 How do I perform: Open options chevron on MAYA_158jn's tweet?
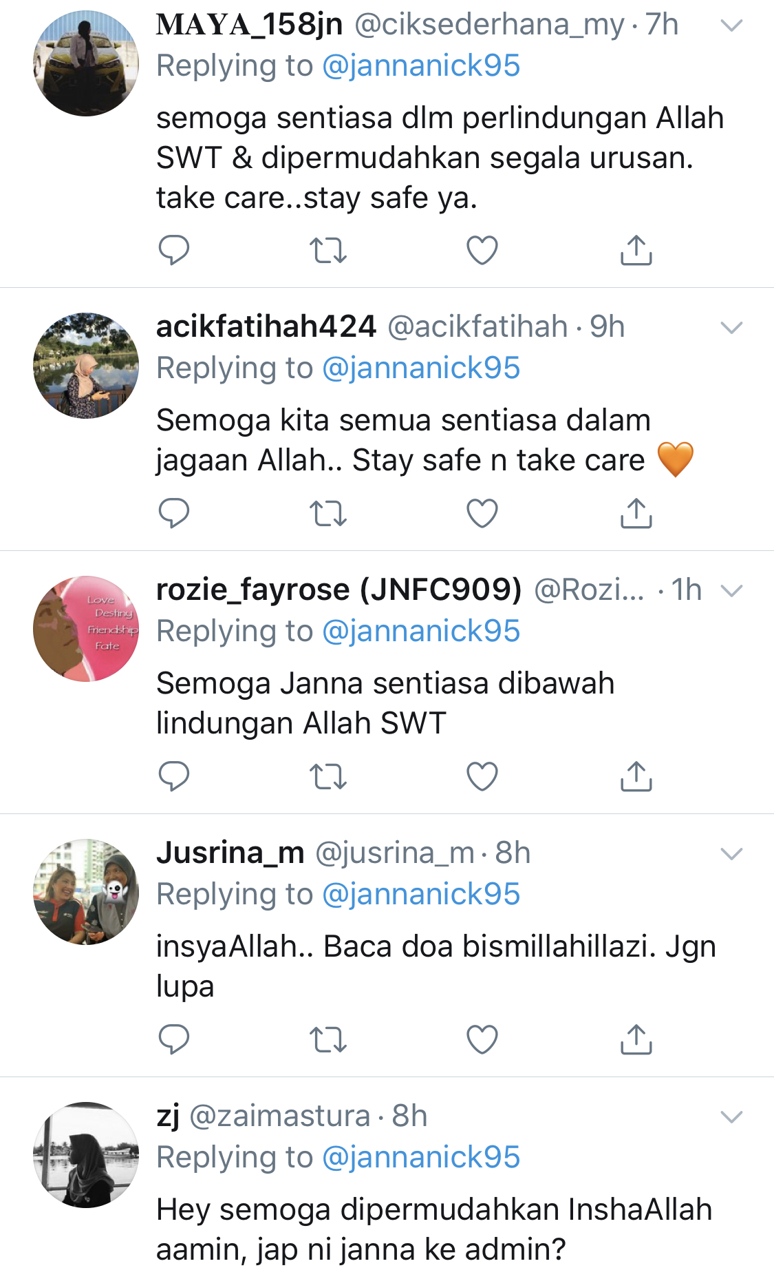click(731, 26)
